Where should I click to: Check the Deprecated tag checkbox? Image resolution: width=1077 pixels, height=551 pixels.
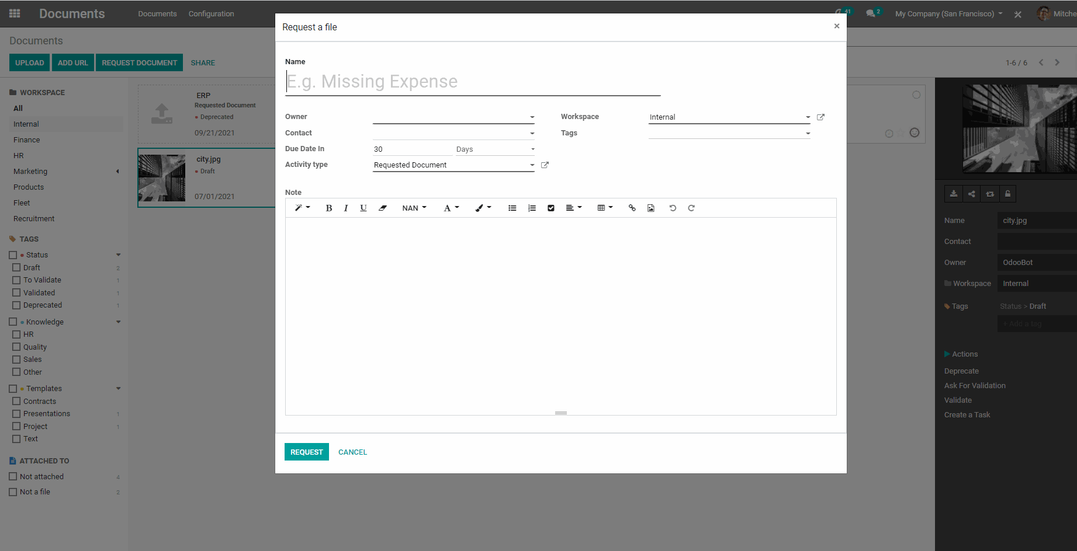(x=16, y=305)
